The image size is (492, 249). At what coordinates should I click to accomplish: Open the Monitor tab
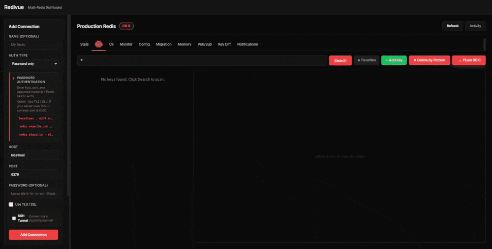[x=126, y=45]
